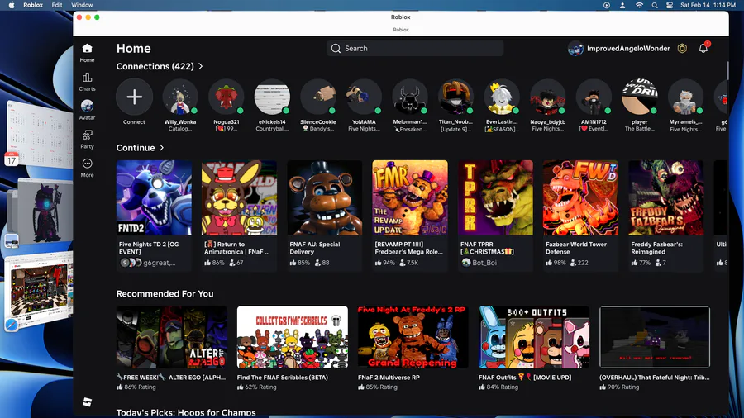Click the Wi-Fi menu bar icon

639,5
